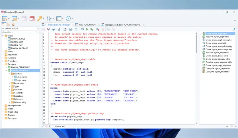Image resolution: width=238 pixels, height=138 pixels.
Task: Select the PLYXON_EMPLOYEE package in tree
Action: point(19,70)
